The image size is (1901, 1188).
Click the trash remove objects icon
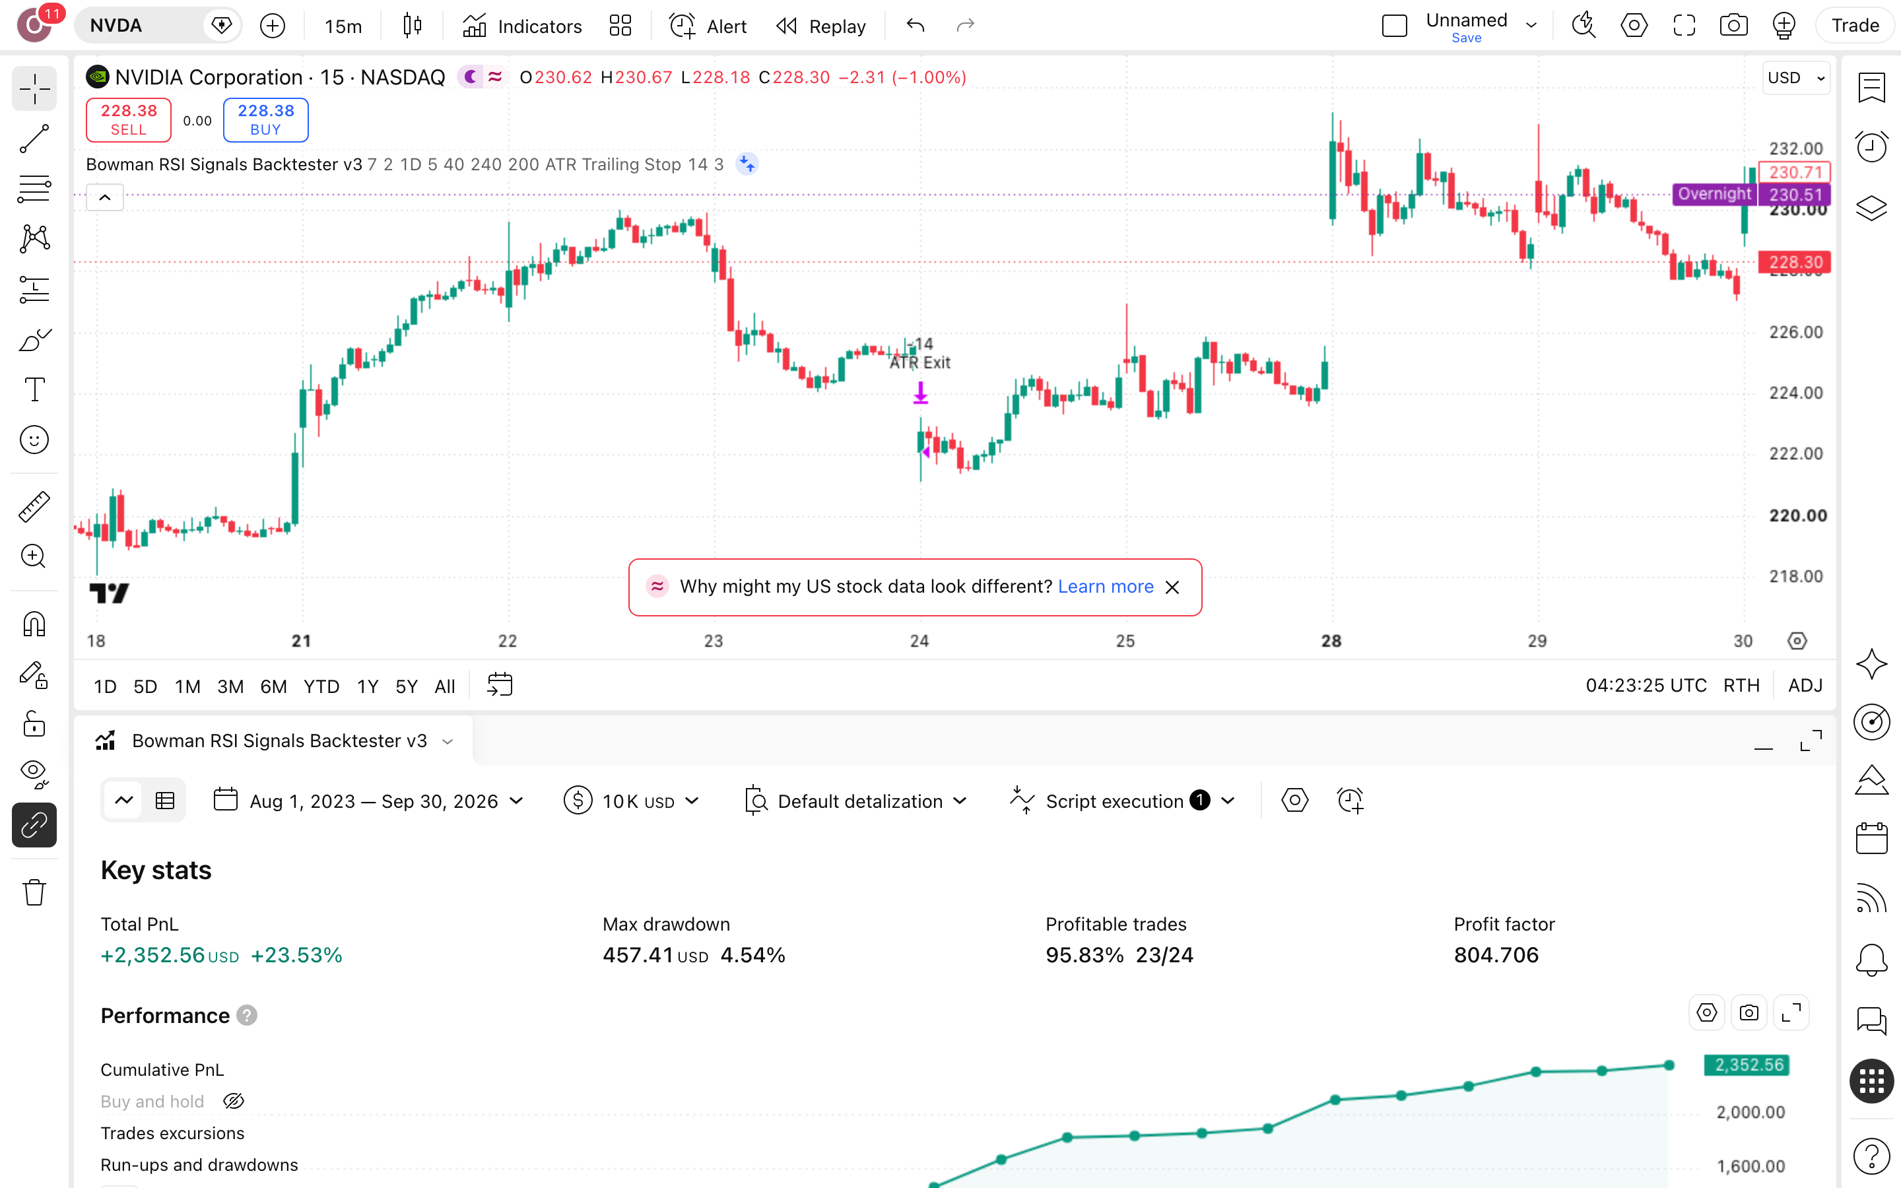pos(34,892)
